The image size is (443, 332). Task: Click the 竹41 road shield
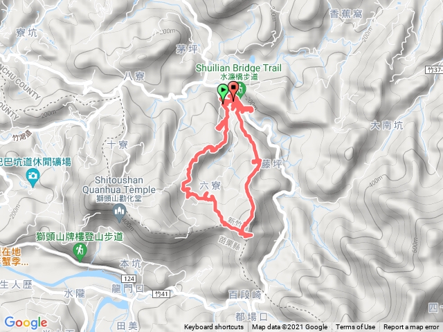point(161,294)
